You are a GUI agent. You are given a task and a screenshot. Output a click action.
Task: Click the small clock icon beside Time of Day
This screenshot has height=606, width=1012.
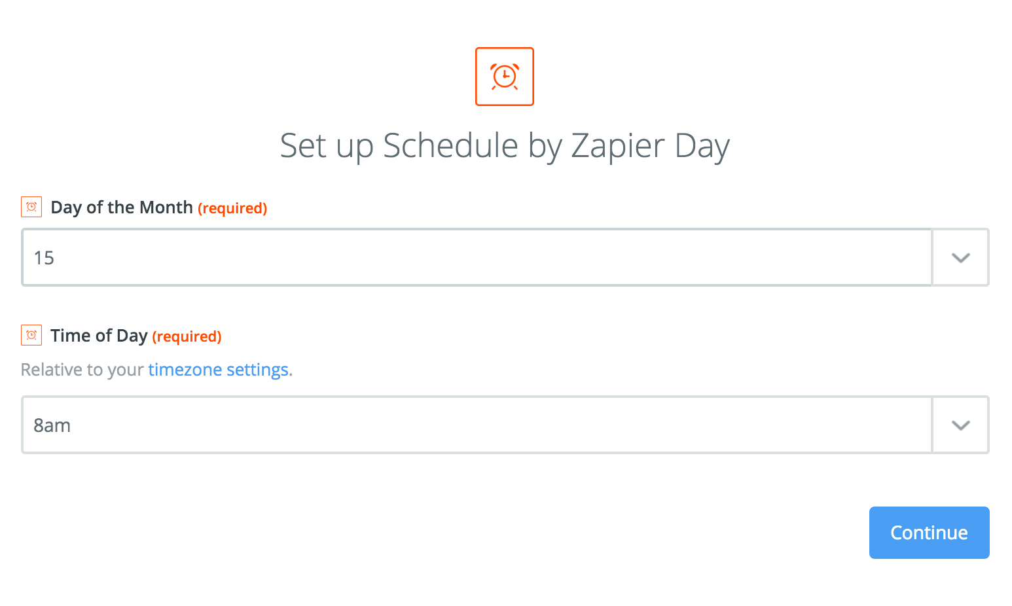tap(31, 335)
